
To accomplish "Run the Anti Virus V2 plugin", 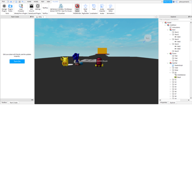I will 31,8.
